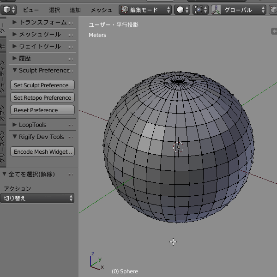277x277 pixels.
Task: Open the pivot point selector
Action: (200, 10)
